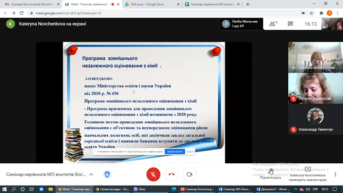Open Семінар МО біохі Word taskbar item

(x=234, y=189)
